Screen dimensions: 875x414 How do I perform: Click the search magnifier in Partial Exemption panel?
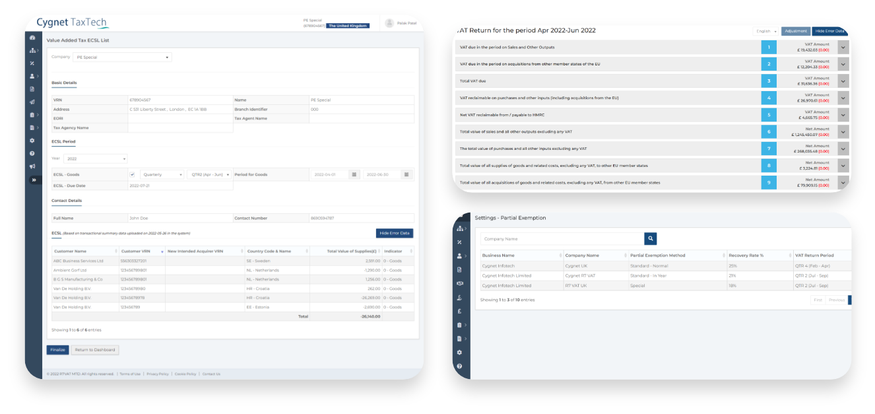click(650, 239)
